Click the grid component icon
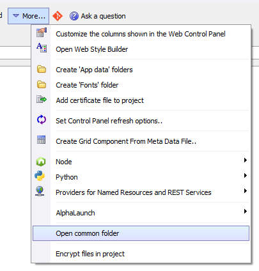The width and height of the screenshot is (259, 271). click(41, 140)
